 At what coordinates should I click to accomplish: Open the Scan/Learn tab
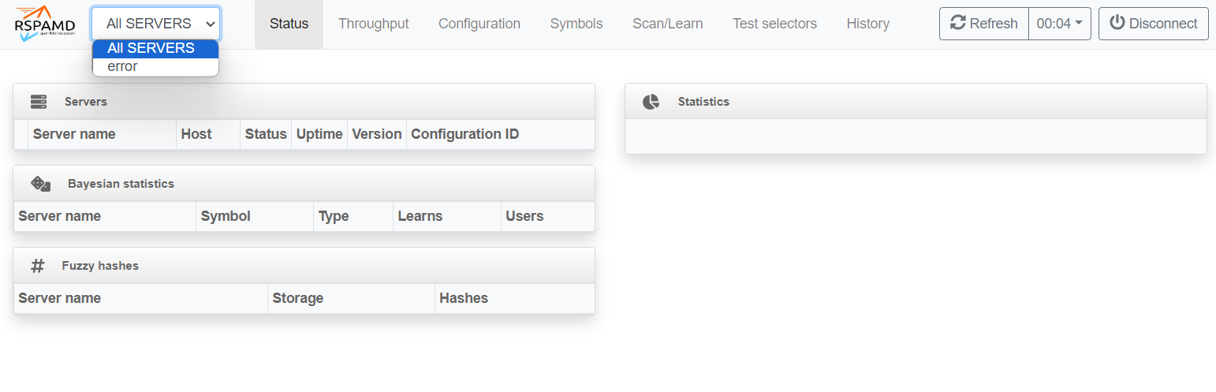[x=667, y=24]
